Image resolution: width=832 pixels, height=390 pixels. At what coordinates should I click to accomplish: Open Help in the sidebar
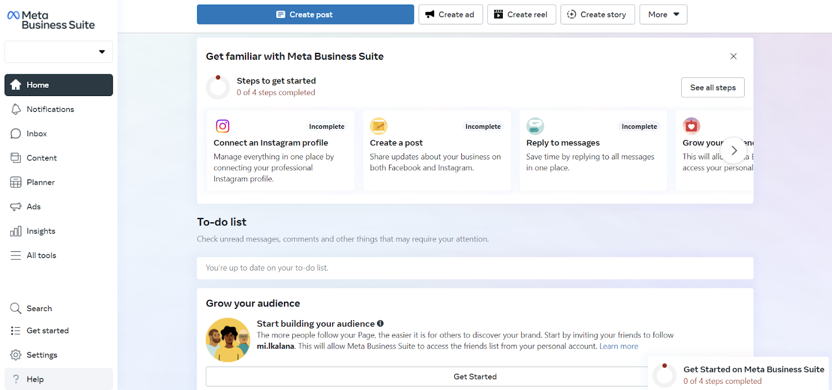point(59,379)
